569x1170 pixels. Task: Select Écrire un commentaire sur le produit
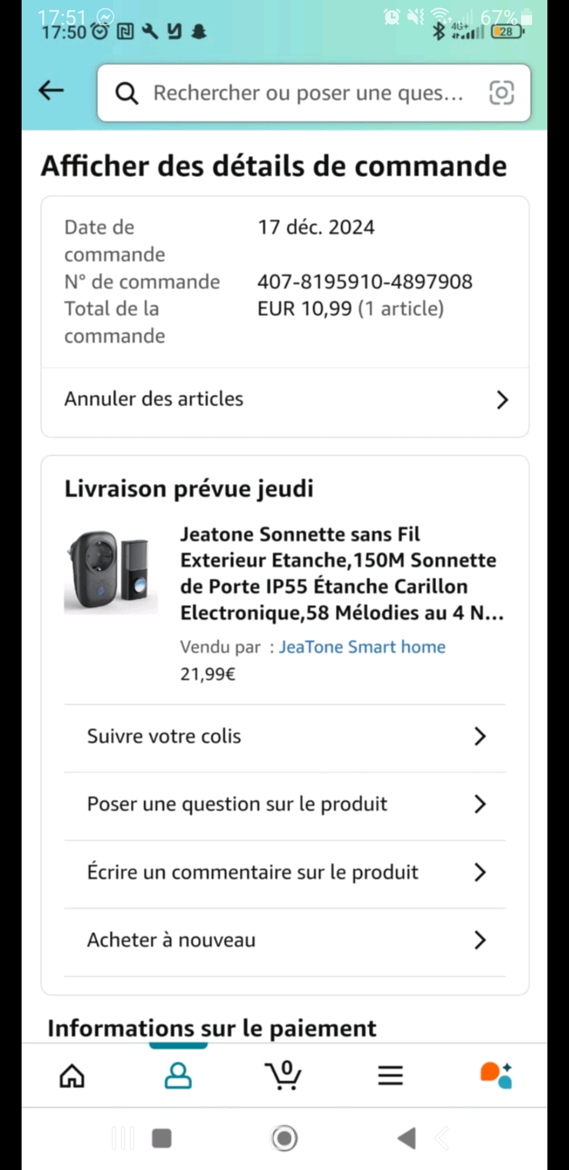click(253, 872)
